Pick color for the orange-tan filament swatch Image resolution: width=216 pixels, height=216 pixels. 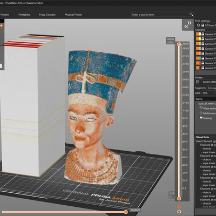(198, 44)
